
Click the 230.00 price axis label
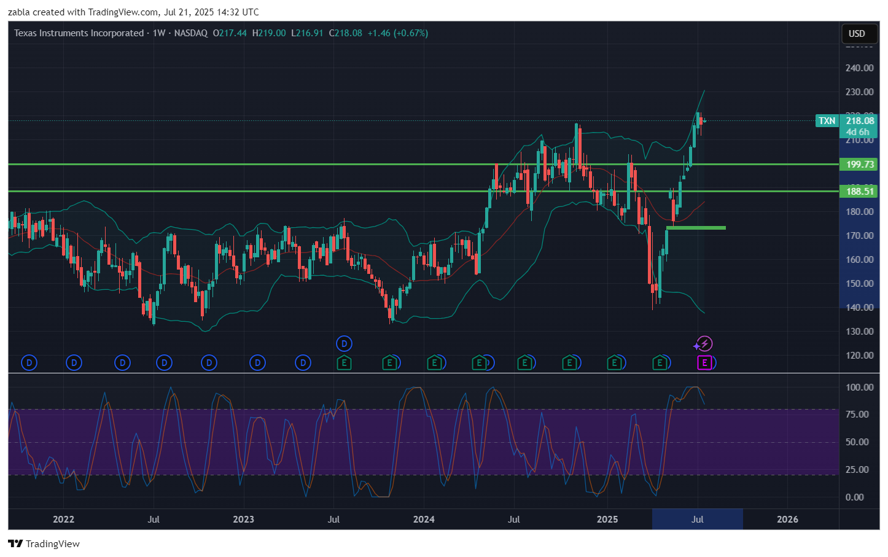[859, 92]
